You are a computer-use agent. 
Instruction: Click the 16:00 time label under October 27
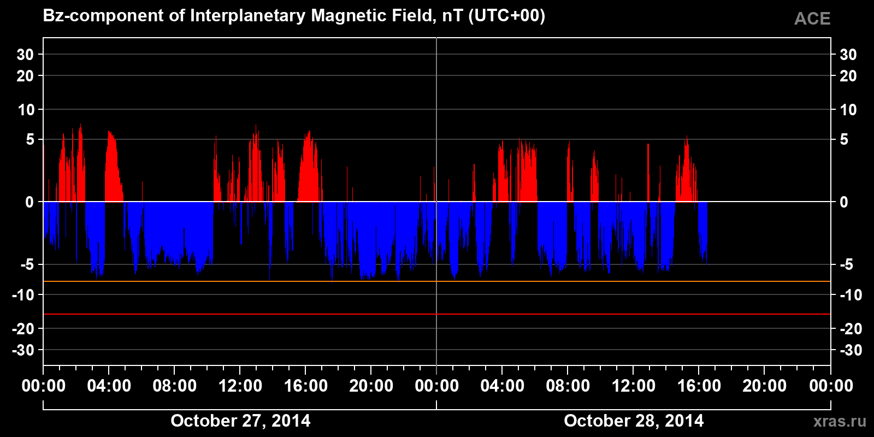point(306,386)
